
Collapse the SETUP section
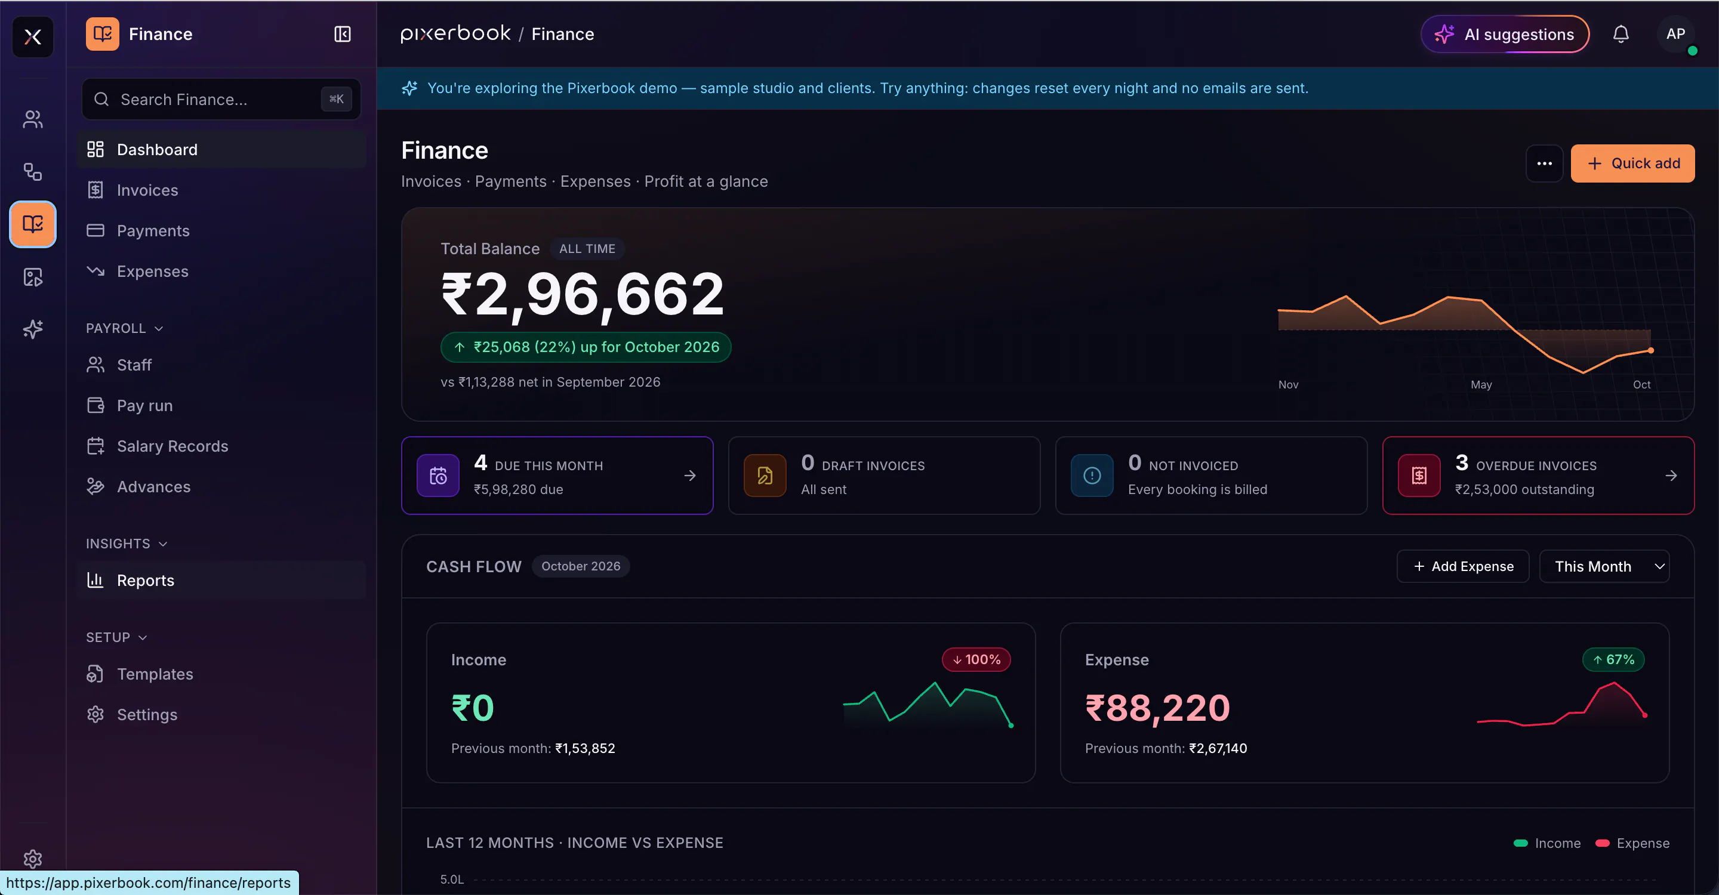117,637
